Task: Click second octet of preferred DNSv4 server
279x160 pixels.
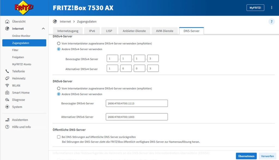Action: pyautogui.click(x=126, y=58)
